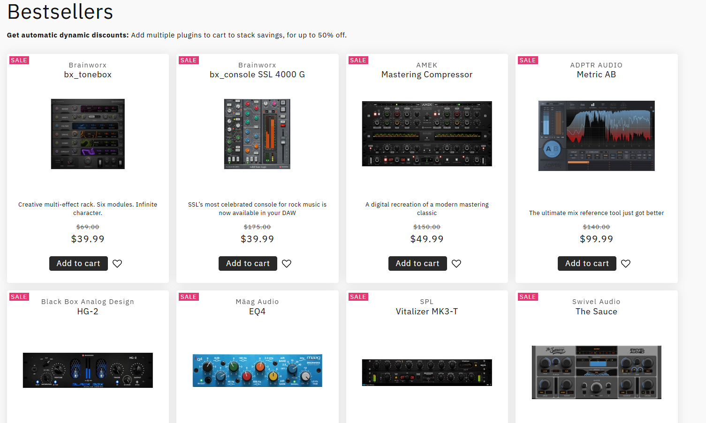Click the heart icon beside Metric AB's cart button
Image resolution: width=706 pixels, height=423 pixels.
tap(625, 263)
